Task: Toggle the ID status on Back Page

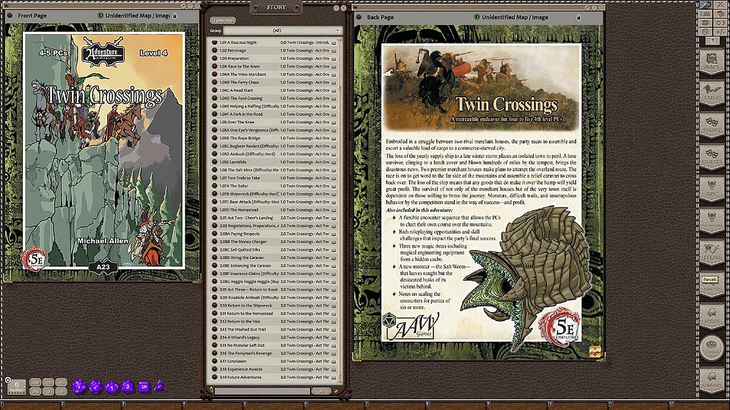Action: 477,17
